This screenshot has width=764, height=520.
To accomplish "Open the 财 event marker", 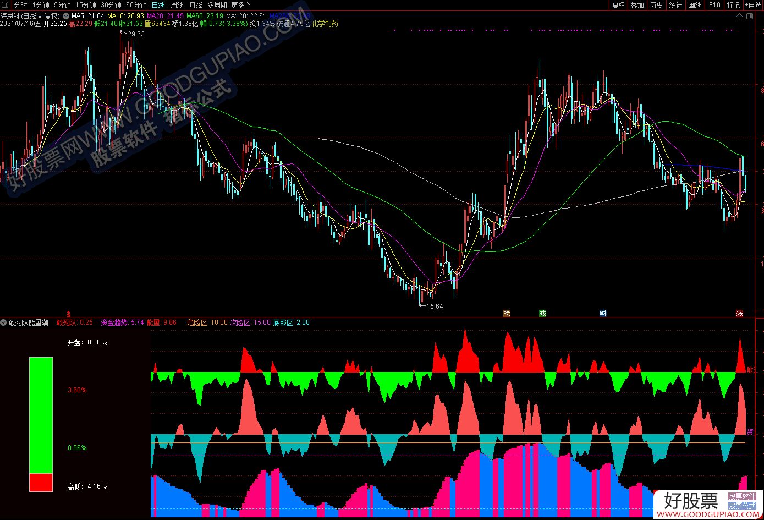I will 603,314.
